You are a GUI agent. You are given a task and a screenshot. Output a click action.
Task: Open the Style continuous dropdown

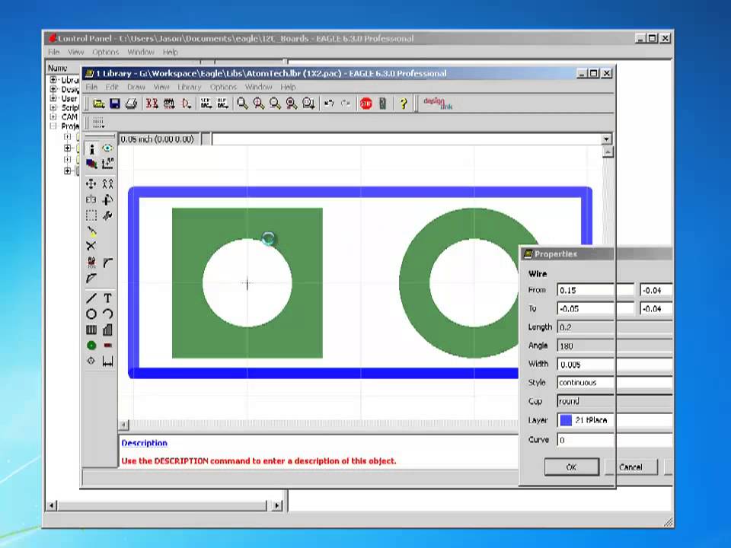tap(615, 383)
